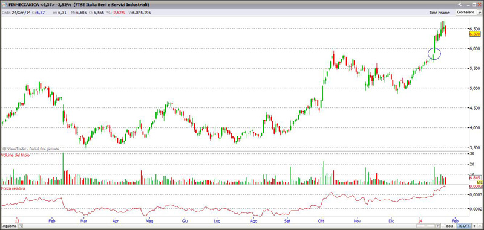Viewport: 484px width, 230px height.
Task: Click the Ago label on time axis
Action: click(x=253, y=221)
